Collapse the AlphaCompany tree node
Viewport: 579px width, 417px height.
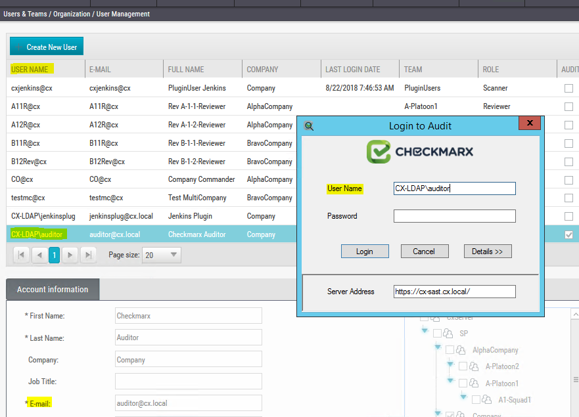pos(438,347)
